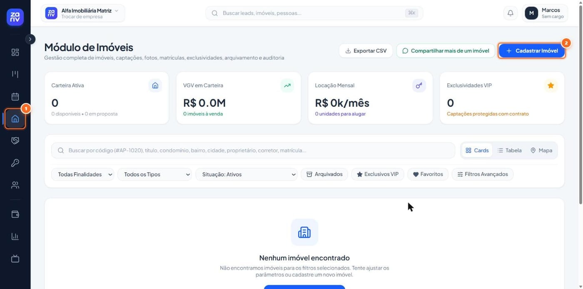Click Compartilhar mais de um imóvel
The height and width of the screenshot is (289, 583).
pyautogui.click(x=446, y=51)
